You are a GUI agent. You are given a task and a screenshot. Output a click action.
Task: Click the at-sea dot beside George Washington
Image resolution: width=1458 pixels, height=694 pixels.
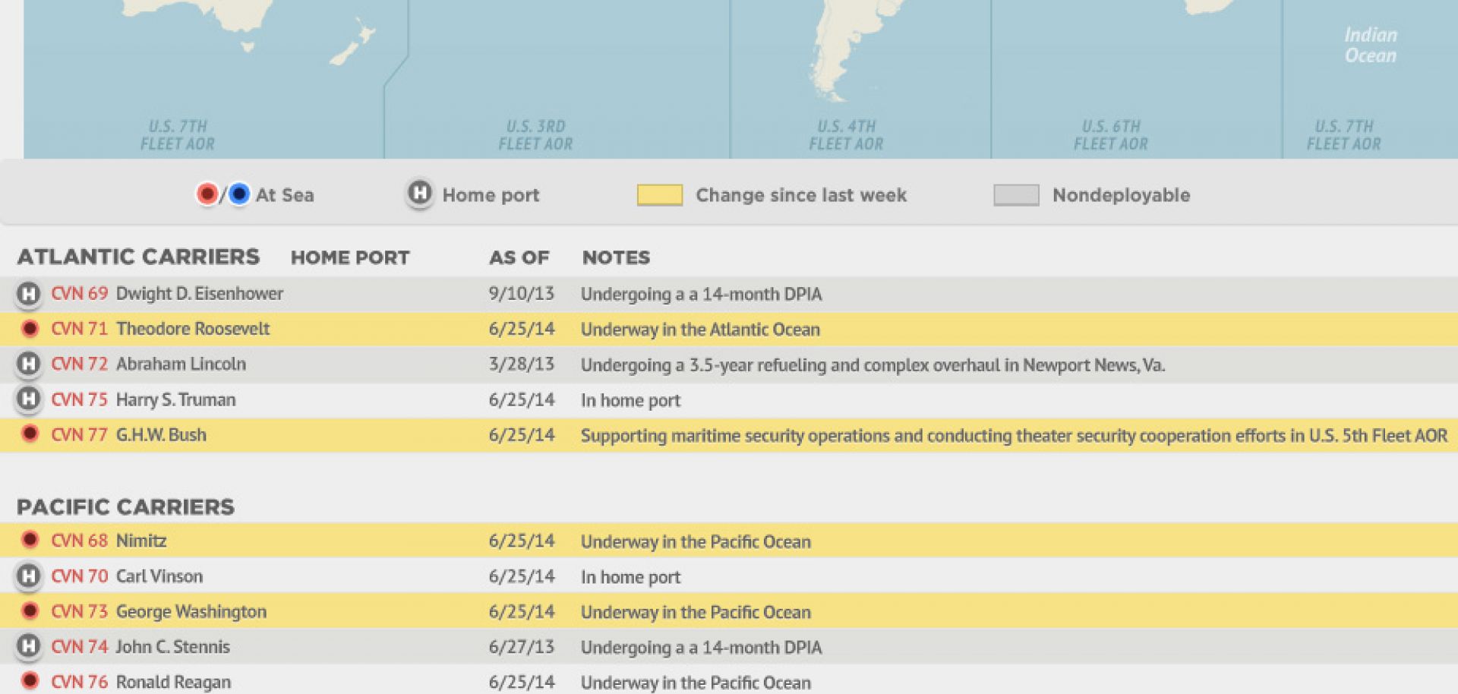point(29,611)
